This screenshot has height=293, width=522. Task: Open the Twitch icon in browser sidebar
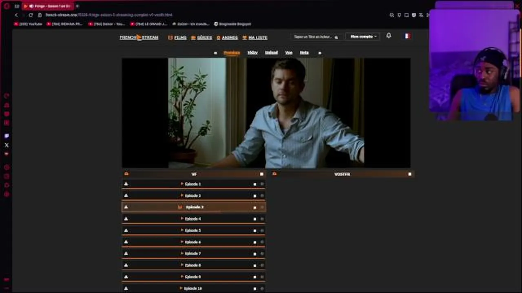click(x=7, y=136)
